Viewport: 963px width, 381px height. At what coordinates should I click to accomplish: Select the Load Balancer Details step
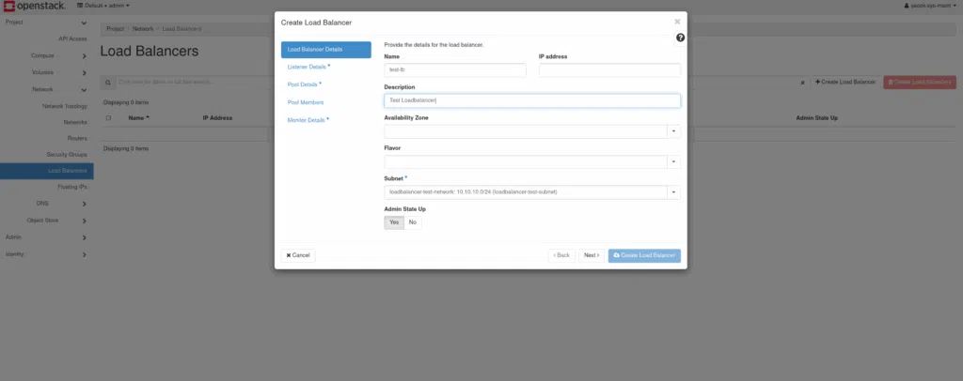coord(326,50)
